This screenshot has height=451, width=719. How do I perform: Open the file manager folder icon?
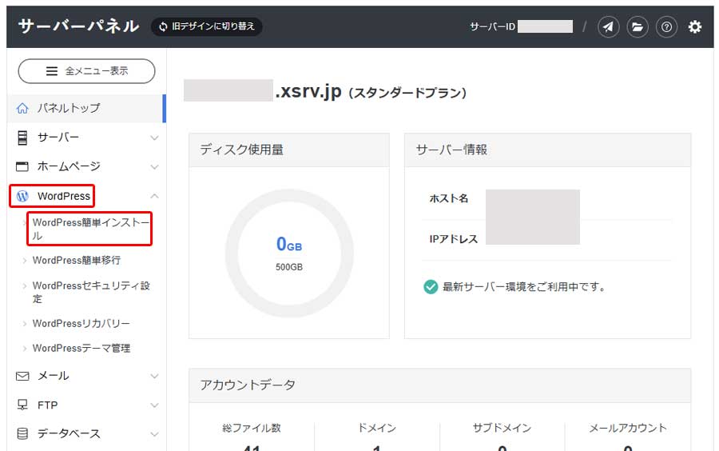[638, 27]
